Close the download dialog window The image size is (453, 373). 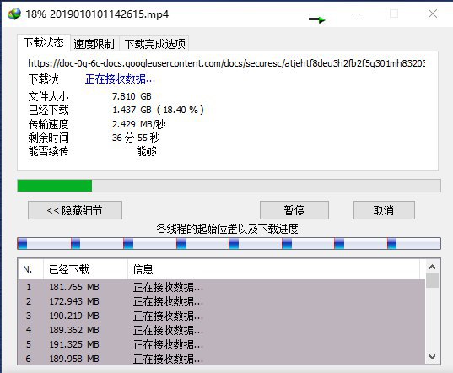tap(433, 14)
